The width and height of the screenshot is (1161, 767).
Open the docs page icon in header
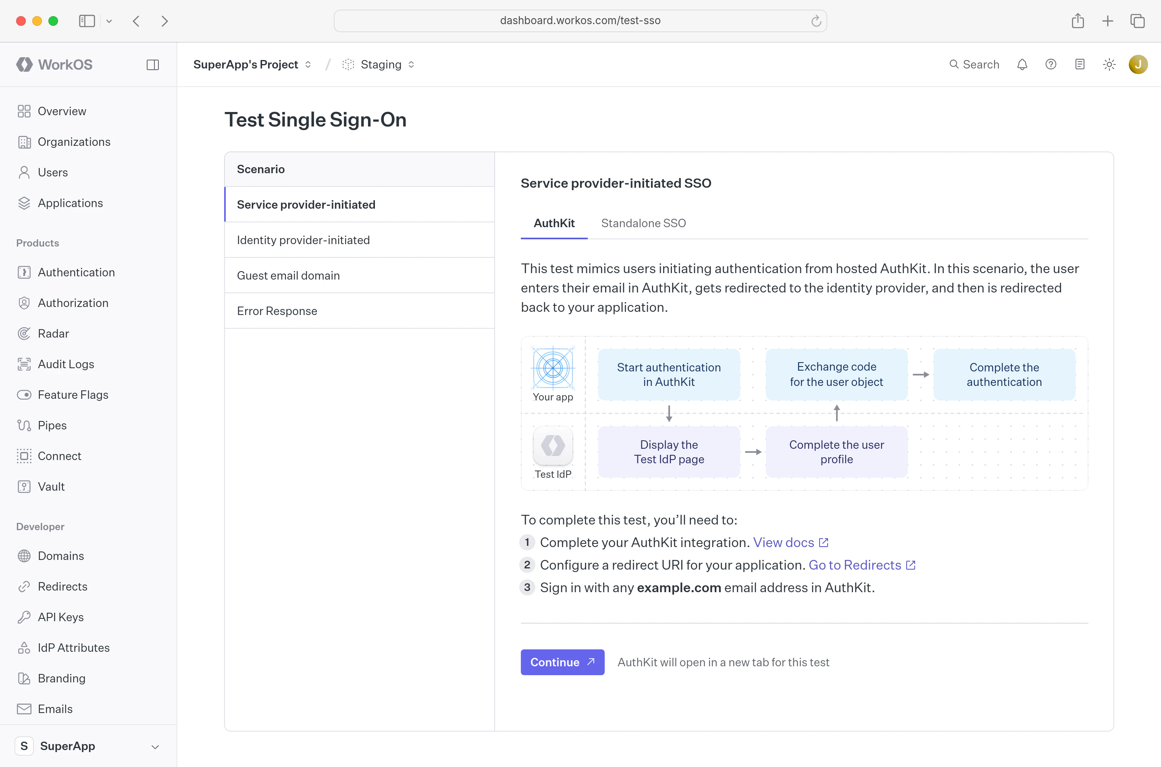pos(1080,64)
